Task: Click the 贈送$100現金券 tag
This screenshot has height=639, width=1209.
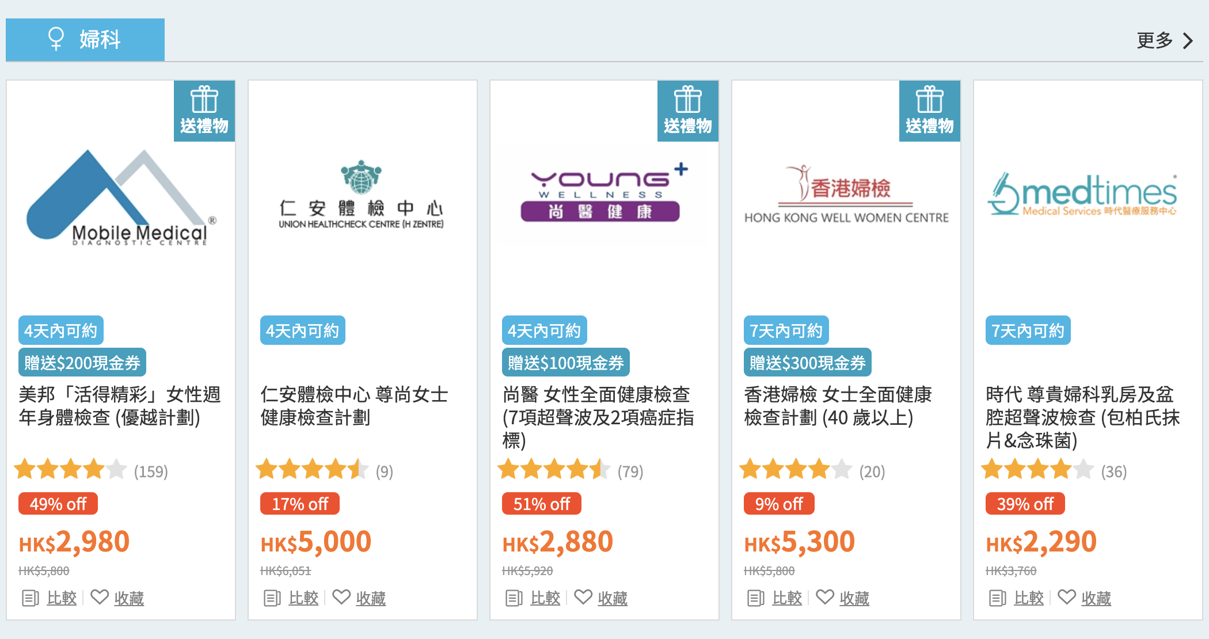Action: [566, 363]
